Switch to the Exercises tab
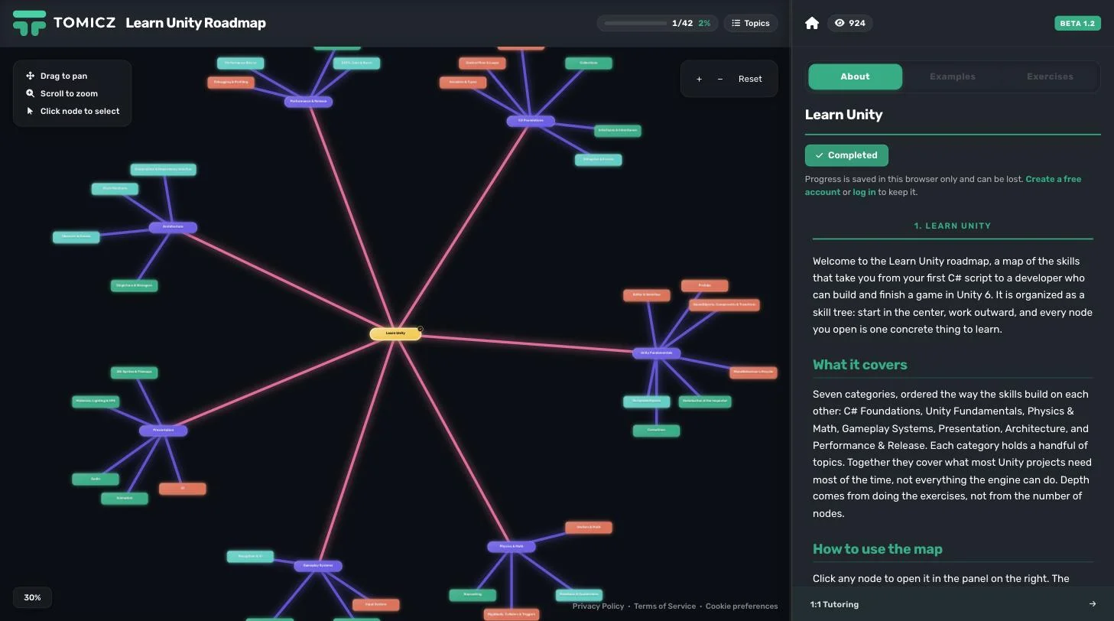This screenshot has height=621, width=1114. click(x=1050, y=76)
